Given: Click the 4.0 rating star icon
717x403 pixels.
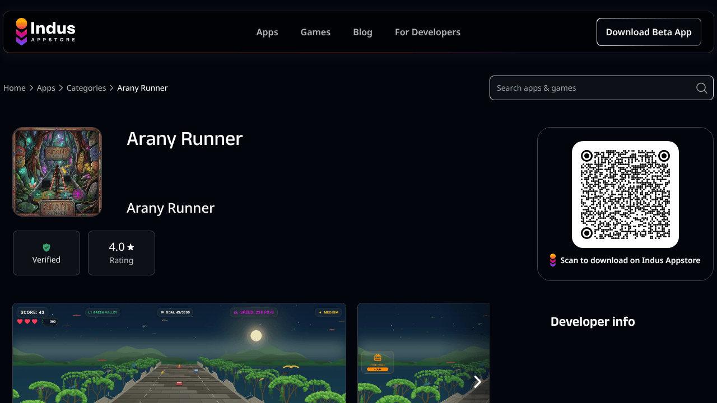Looking at the screenshot, I should coord(131,247).
